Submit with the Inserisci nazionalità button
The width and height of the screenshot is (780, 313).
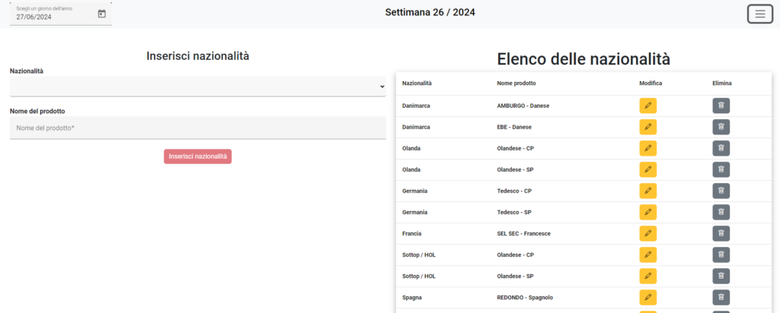point(197,156)
